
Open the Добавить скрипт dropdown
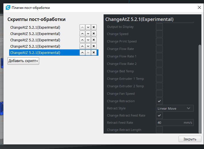(23, 61)
